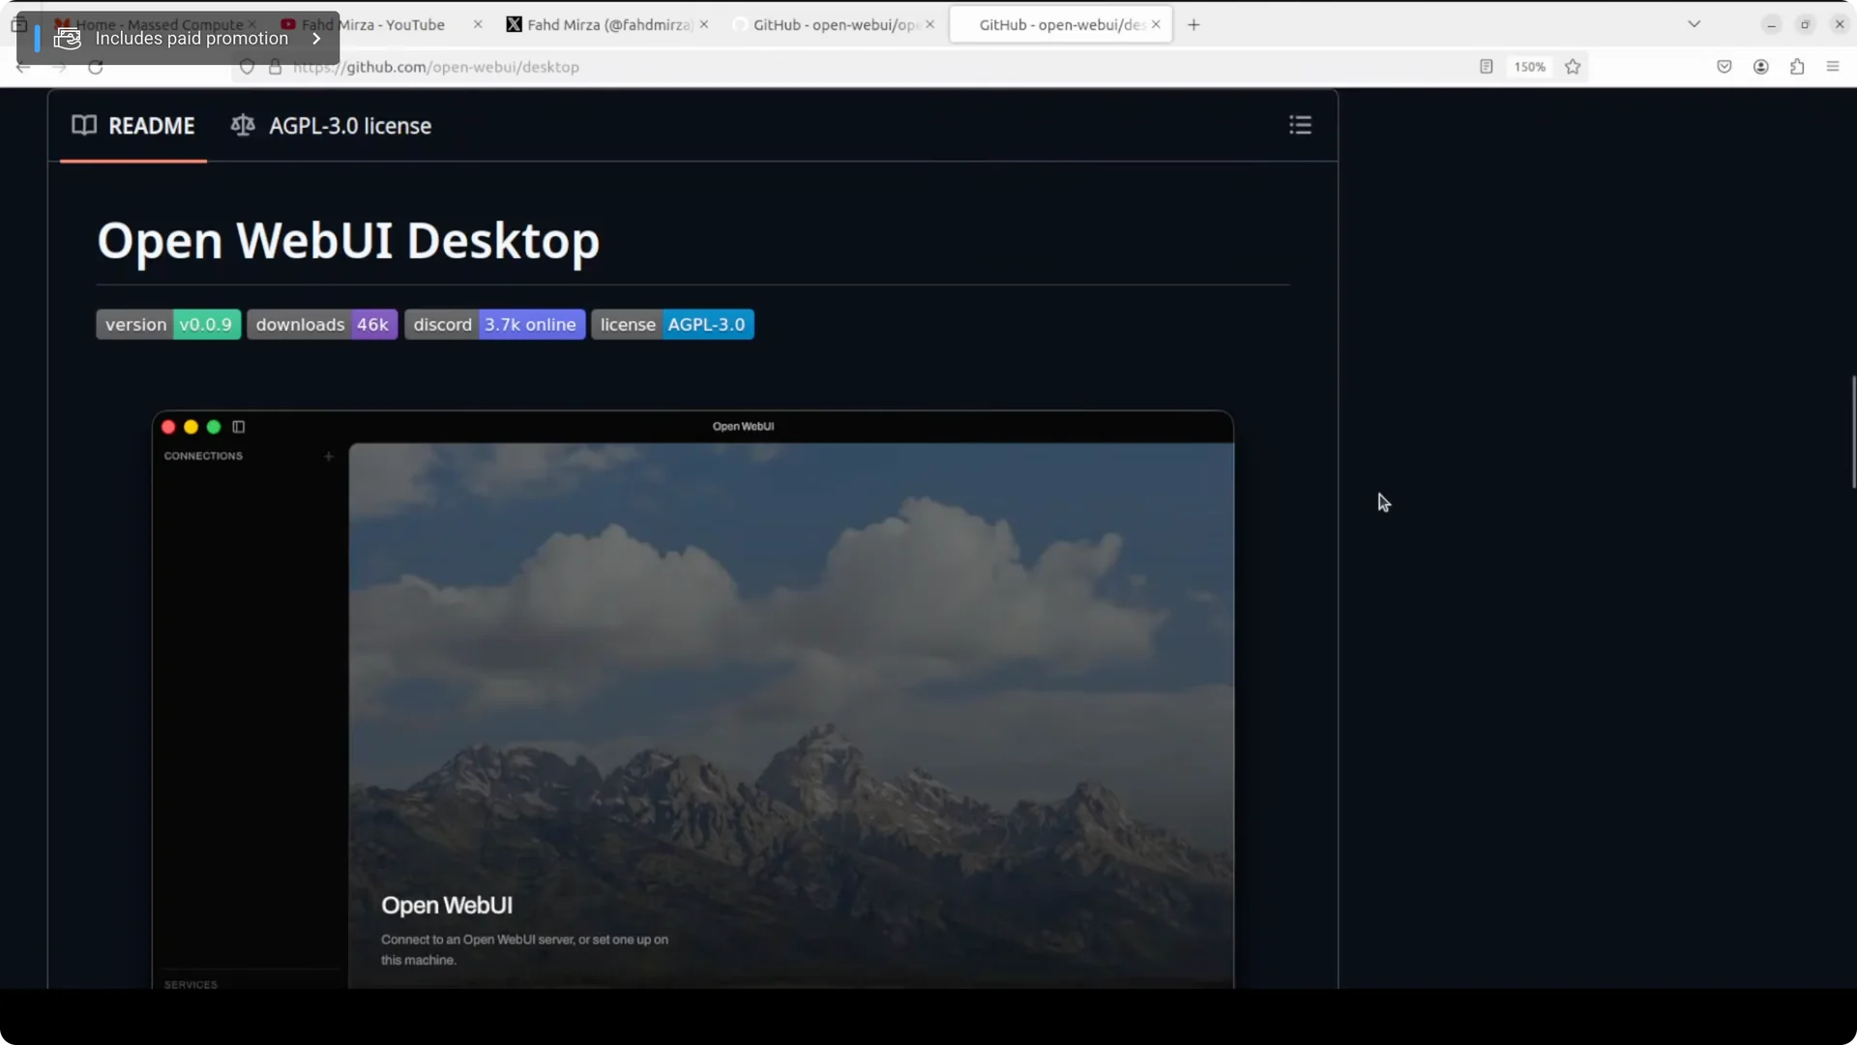Click the padlock site security icon

click(276, 67)
